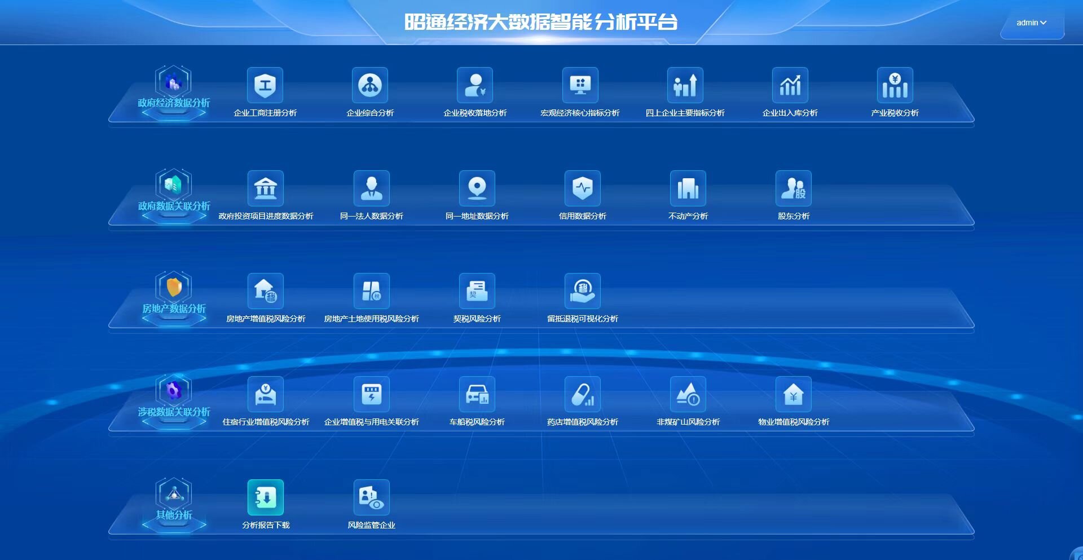Open the 契税风险分析 contract icon

[477, 291]
